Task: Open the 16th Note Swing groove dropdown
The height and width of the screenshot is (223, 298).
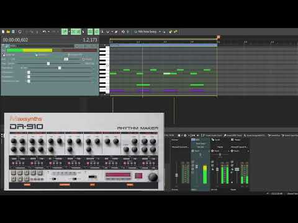Action: [x=160, y=32]
